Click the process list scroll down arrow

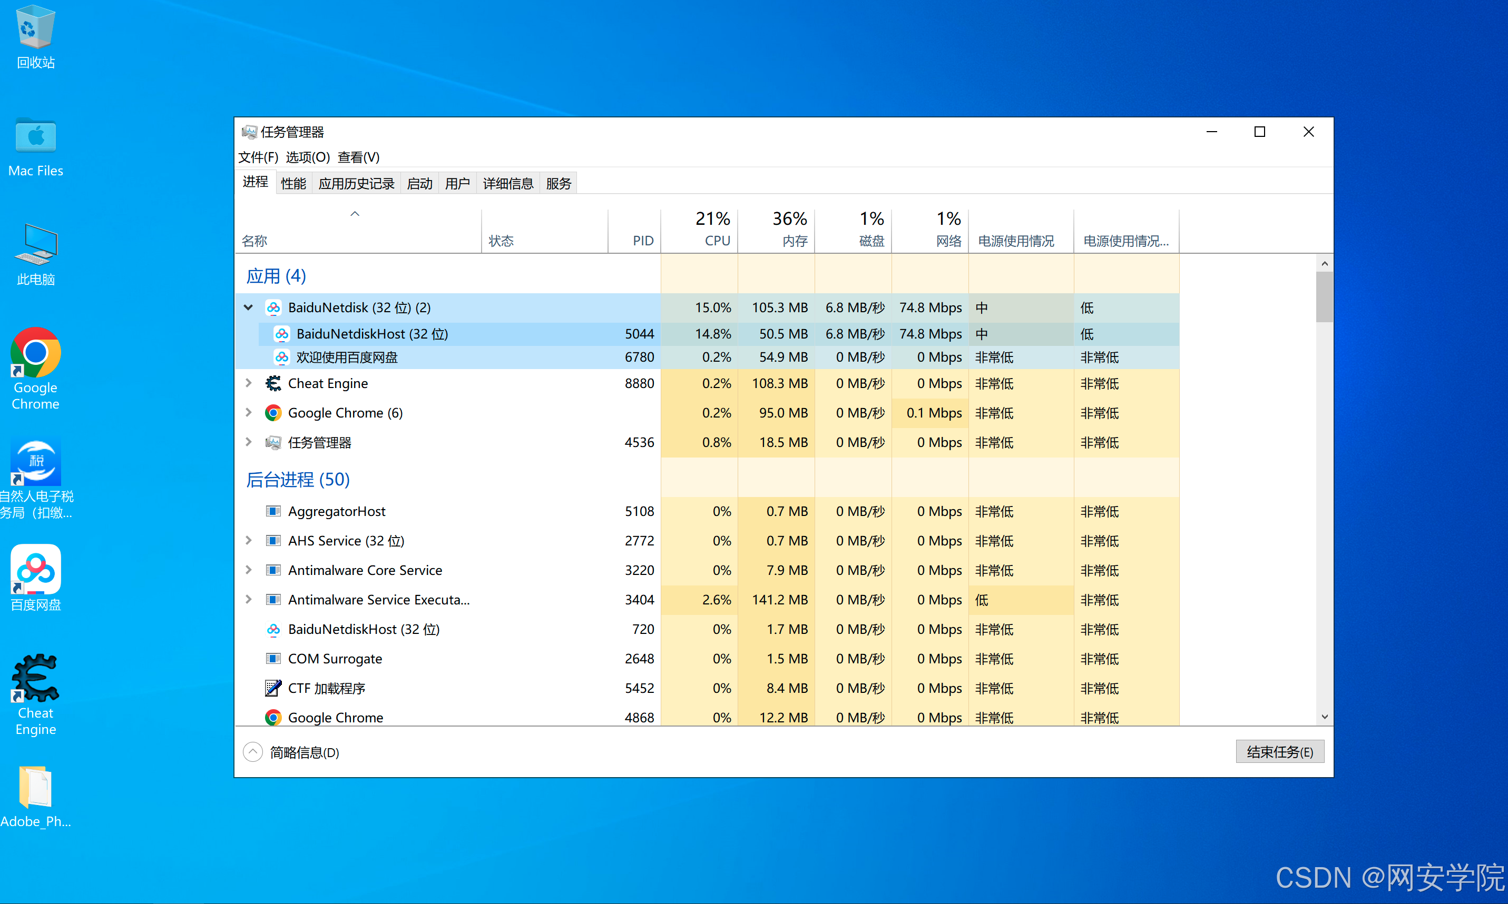click(x=1324, y=717)
